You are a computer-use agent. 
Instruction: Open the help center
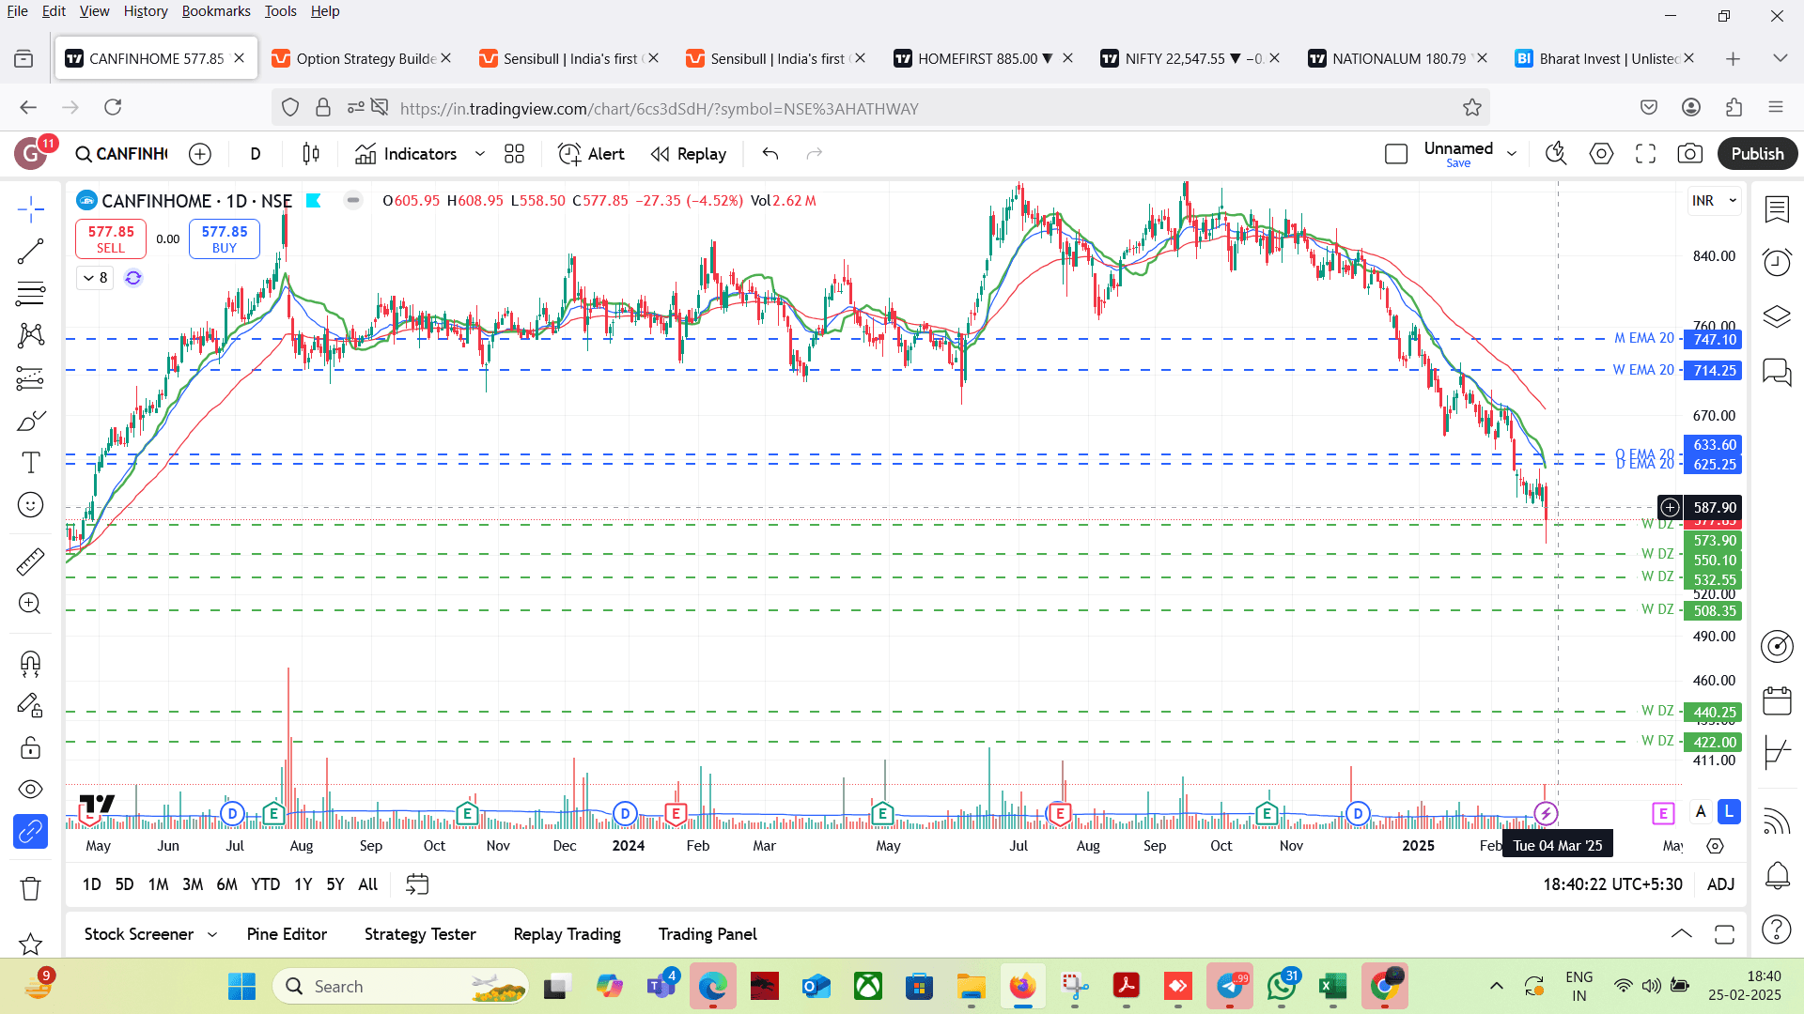click(x=1777, y=929)
